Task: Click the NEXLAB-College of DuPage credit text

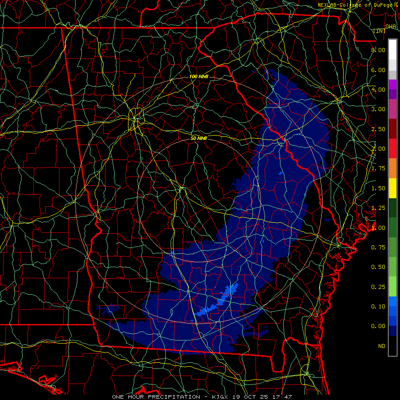Action: 355,5
